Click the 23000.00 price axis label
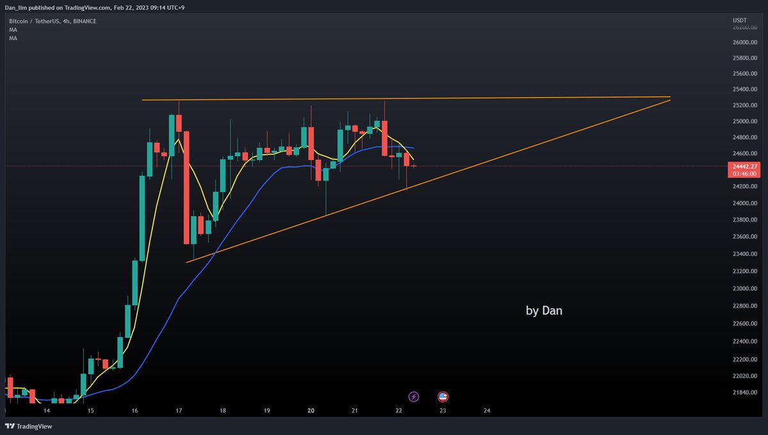This screenshot has width=768, height=435. coord(744,289)
